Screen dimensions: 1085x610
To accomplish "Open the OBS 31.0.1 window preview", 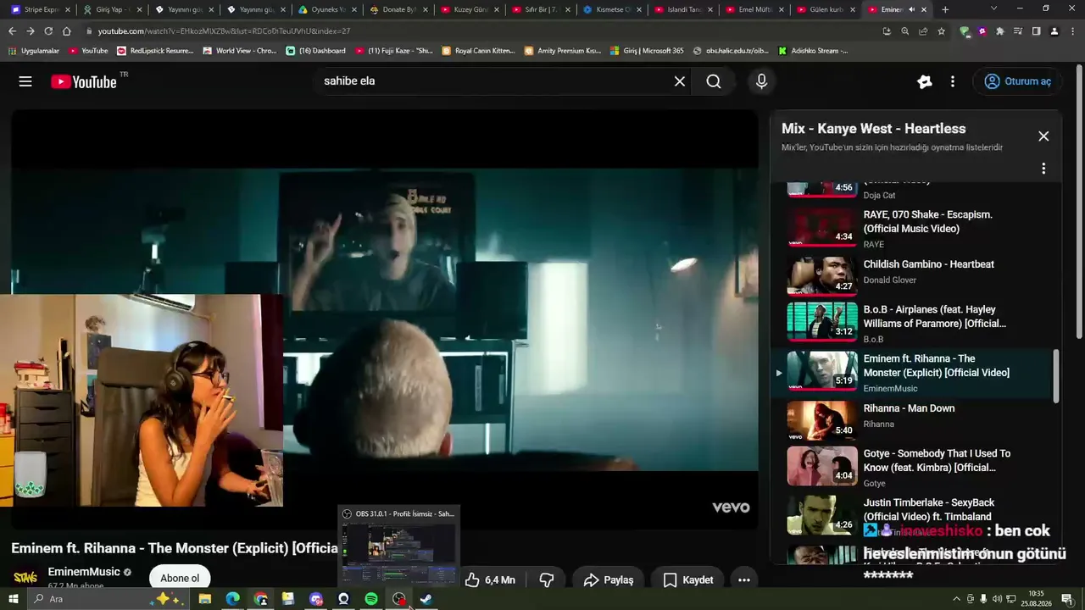I will coord(398,546).
